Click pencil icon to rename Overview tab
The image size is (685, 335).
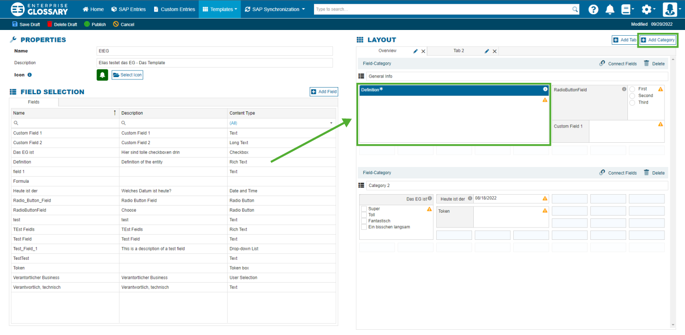tap(415, 51)
